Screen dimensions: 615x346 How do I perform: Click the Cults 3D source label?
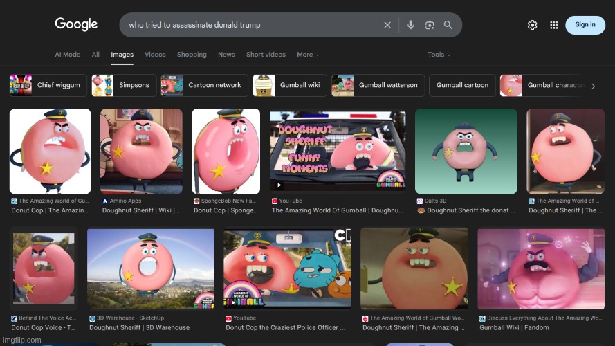coord(435,201)
